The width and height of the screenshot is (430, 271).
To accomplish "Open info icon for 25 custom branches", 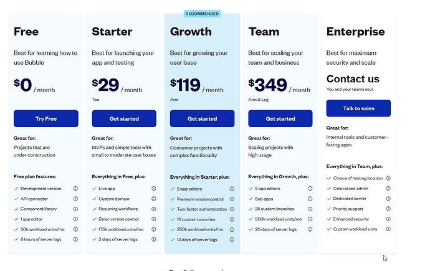I will pos(310,209).
